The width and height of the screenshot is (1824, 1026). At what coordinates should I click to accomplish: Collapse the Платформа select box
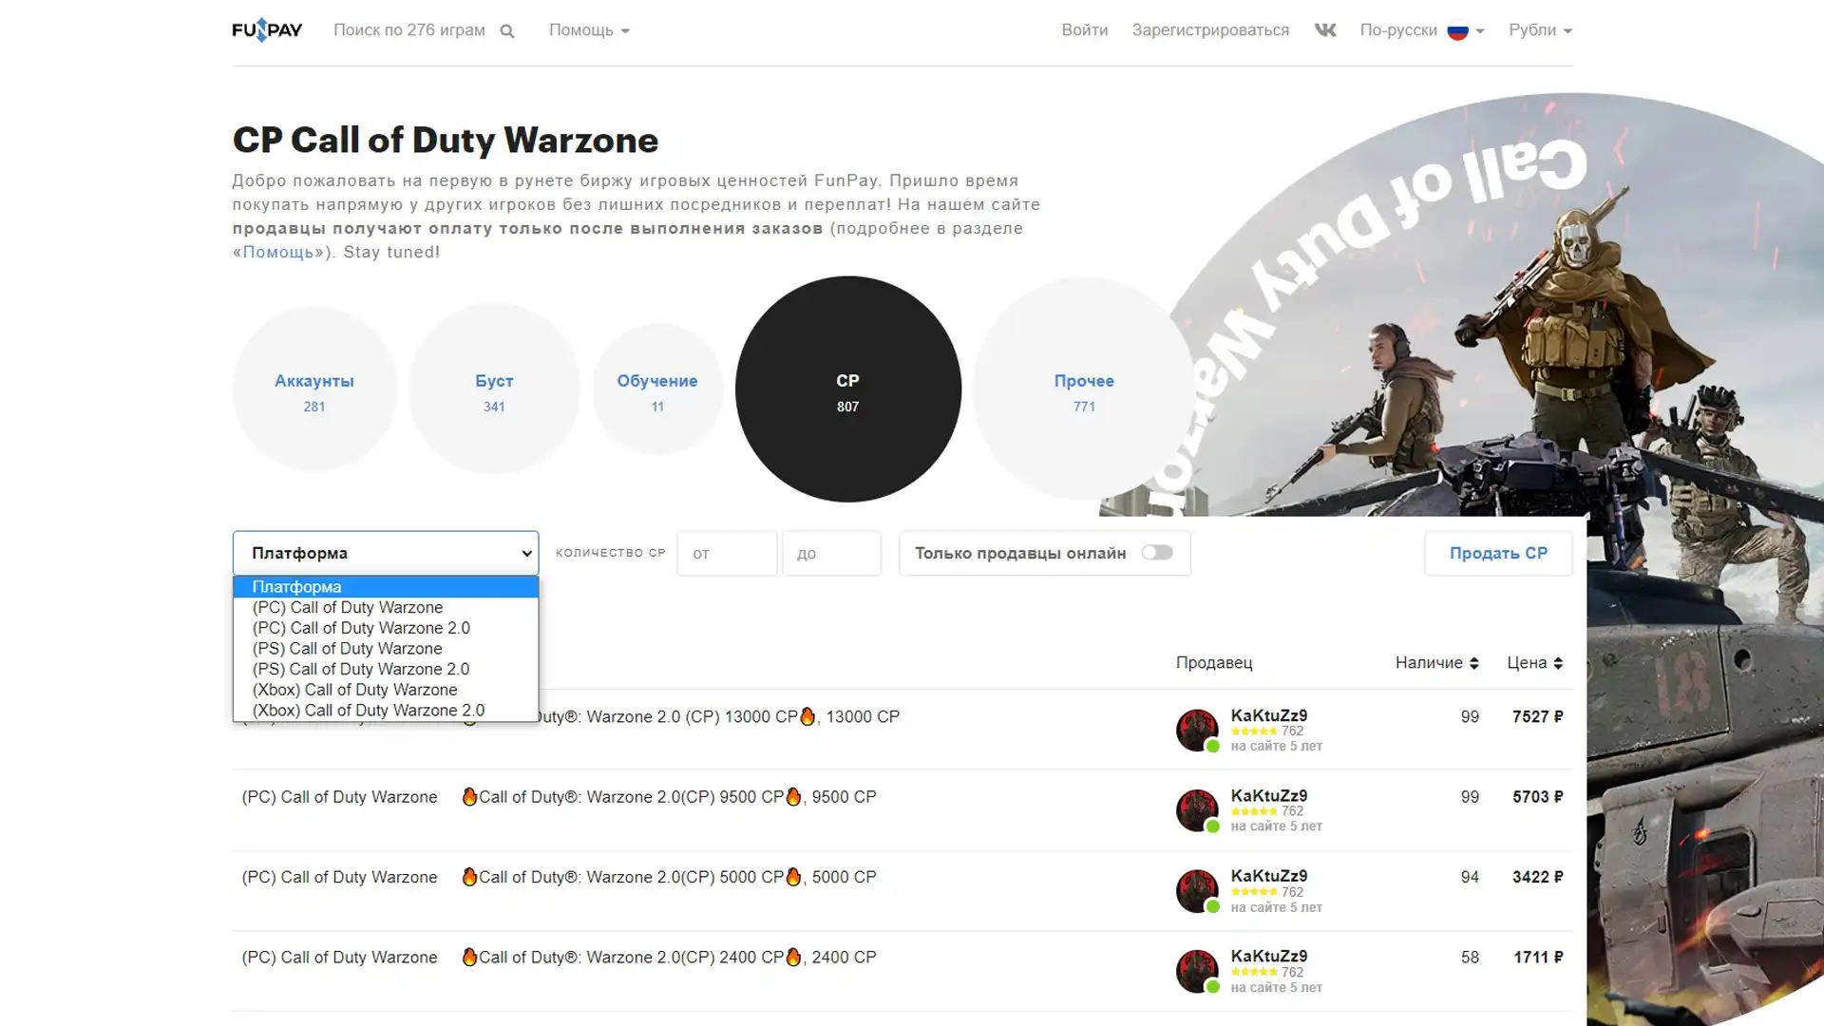point(386,553)
